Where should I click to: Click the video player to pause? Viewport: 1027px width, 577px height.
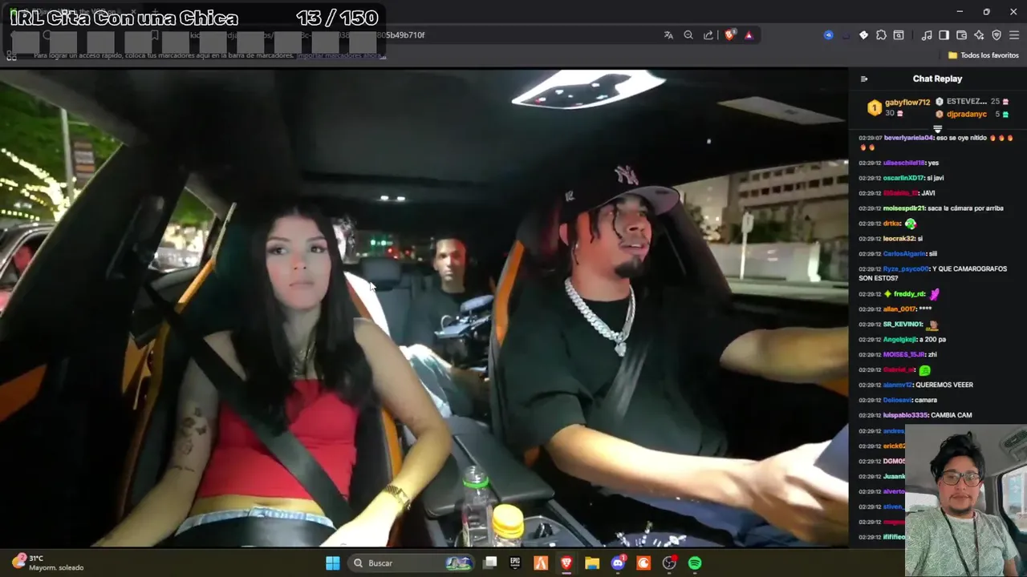pos(424,308)
